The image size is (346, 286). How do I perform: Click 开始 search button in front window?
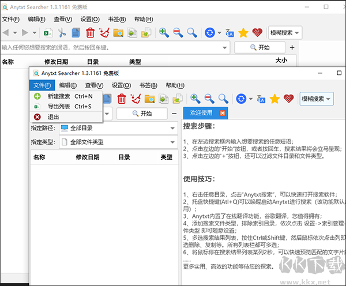click(142, 114)
